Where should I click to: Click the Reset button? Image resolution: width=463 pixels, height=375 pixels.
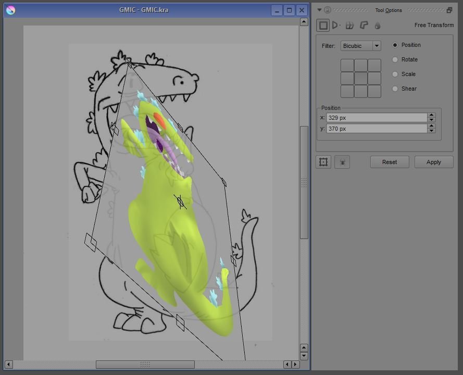tap(390, 162)
